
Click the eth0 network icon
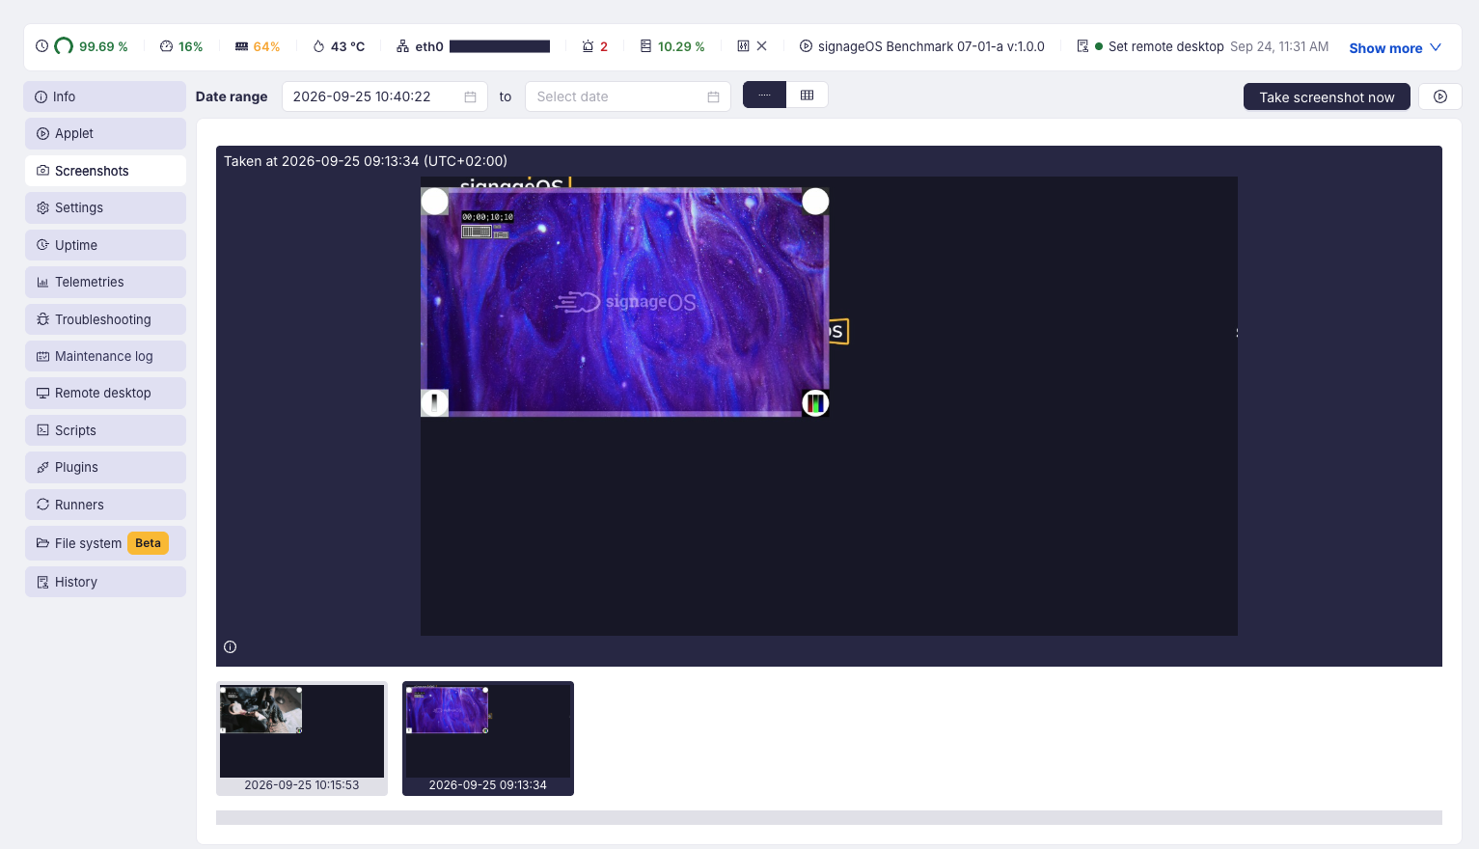click(x=402, y=46)
